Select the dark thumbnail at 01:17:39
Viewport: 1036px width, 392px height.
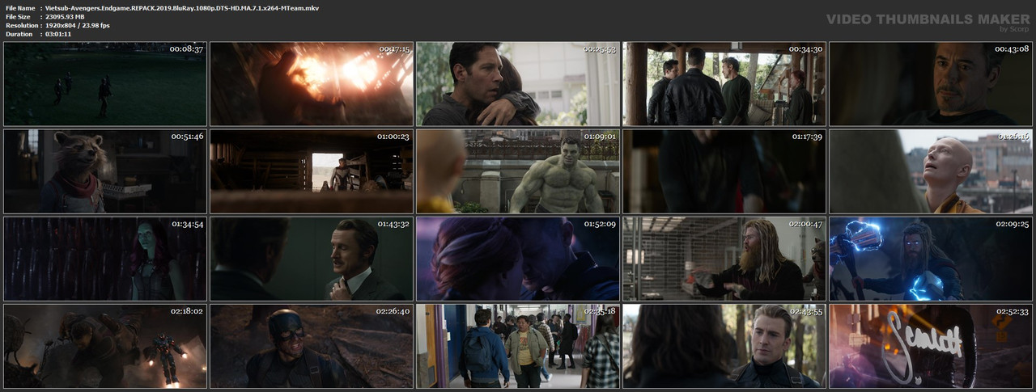724,171
